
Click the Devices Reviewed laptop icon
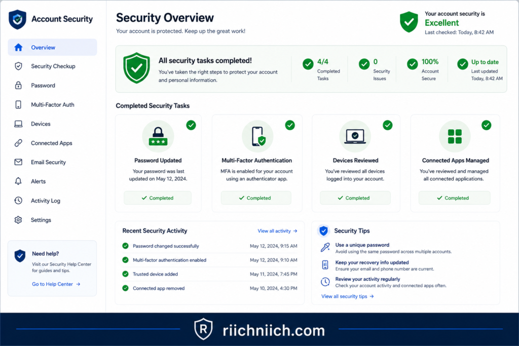pos(355,136)
